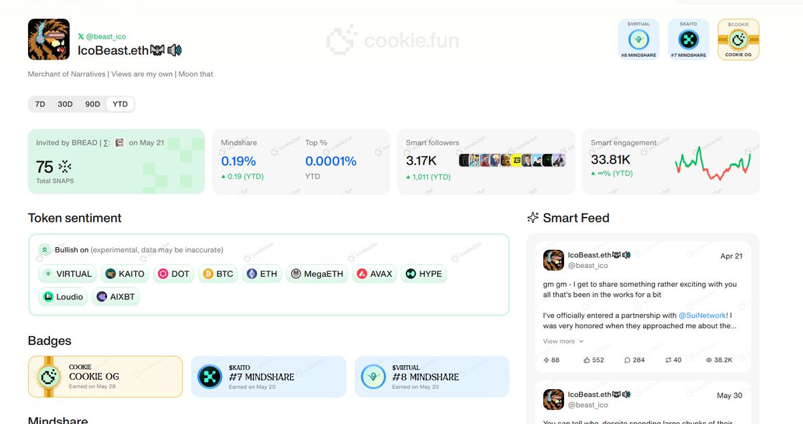
Task: Select the AIXBT token chip
Action: tap(115, 297)
